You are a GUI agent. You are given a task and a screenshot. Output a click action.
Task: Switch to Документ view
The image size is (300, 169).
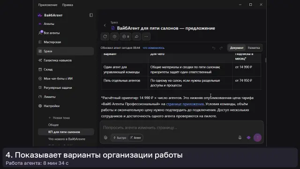point(237,48)
